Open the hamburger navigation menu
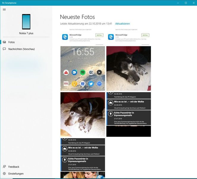The image size is (197, 179). click(4, 10)
